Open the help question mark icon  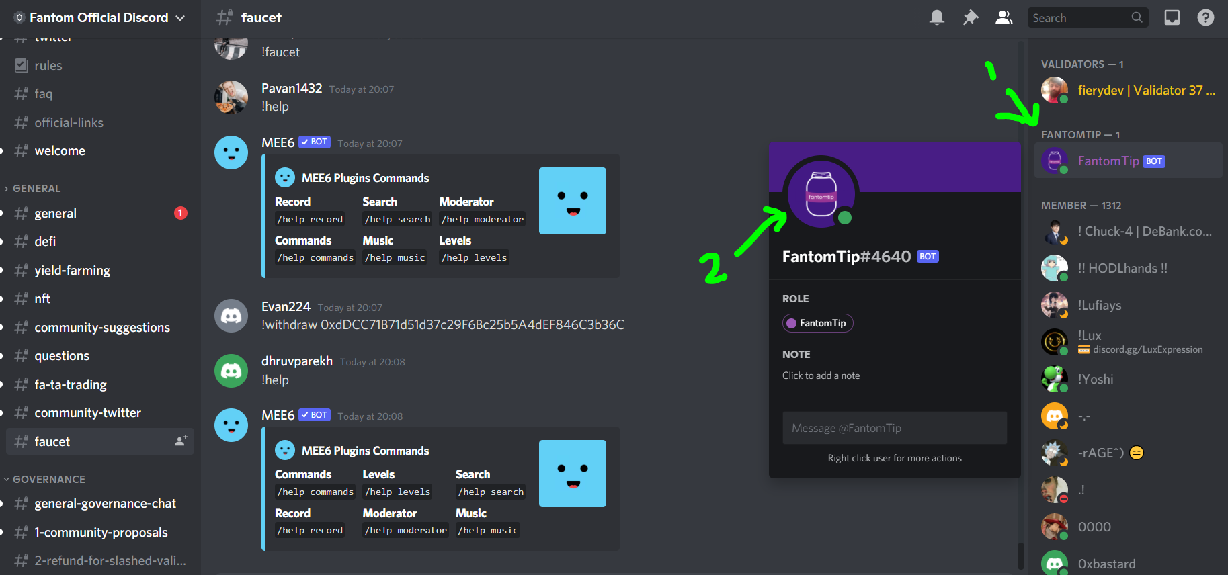[x=1205, y=17]
